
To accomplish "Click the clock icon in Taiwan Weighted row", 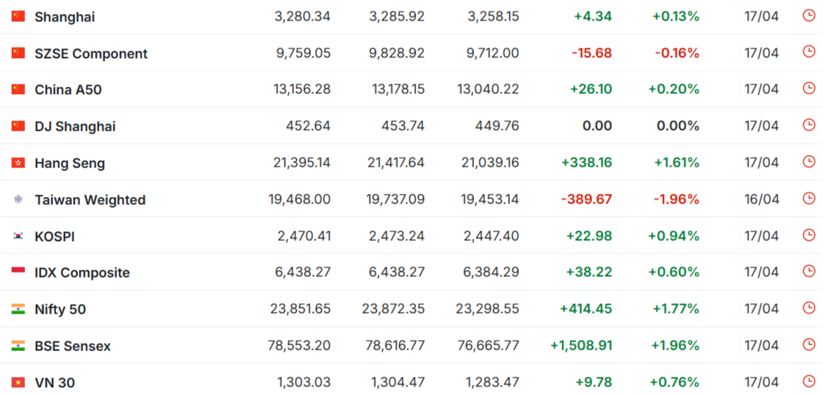I will [809, 198].
